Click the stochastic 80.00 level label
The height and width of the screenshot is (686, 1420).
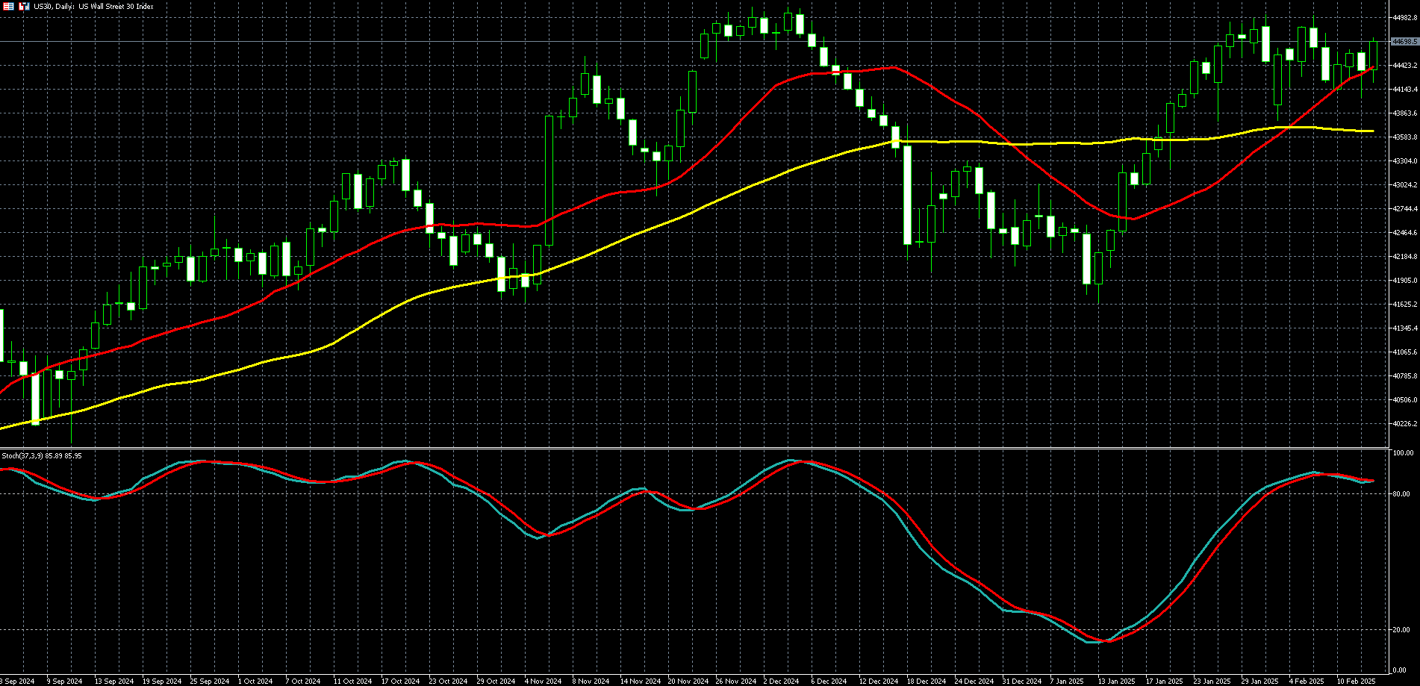(1401, 494)
